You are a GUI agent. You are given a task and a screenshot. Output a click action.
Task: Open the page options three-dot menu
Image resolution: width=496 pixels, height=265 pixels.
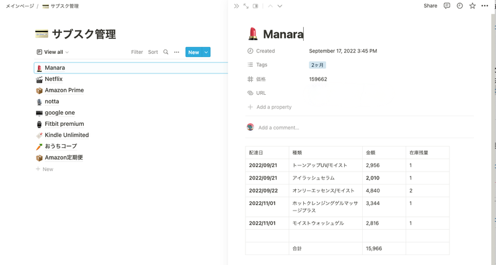485,6
